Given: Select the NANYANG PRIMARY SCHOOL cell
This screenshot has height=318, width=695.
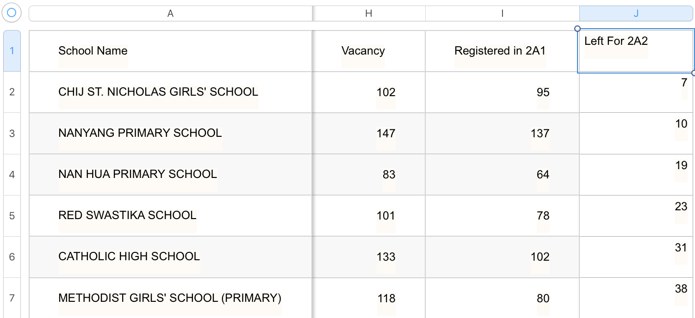Looking at the screenshot, I should [170, 134].
